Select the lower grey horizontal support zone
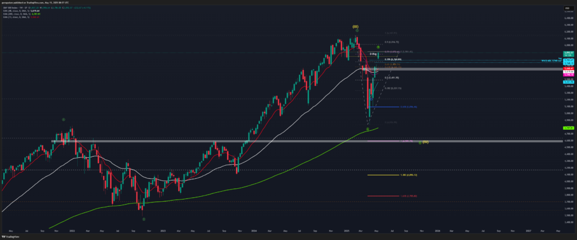 pos(225,141)
